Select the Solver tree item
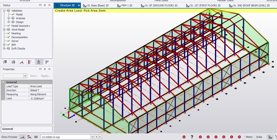The image size is (277, 140). point(15,41)
